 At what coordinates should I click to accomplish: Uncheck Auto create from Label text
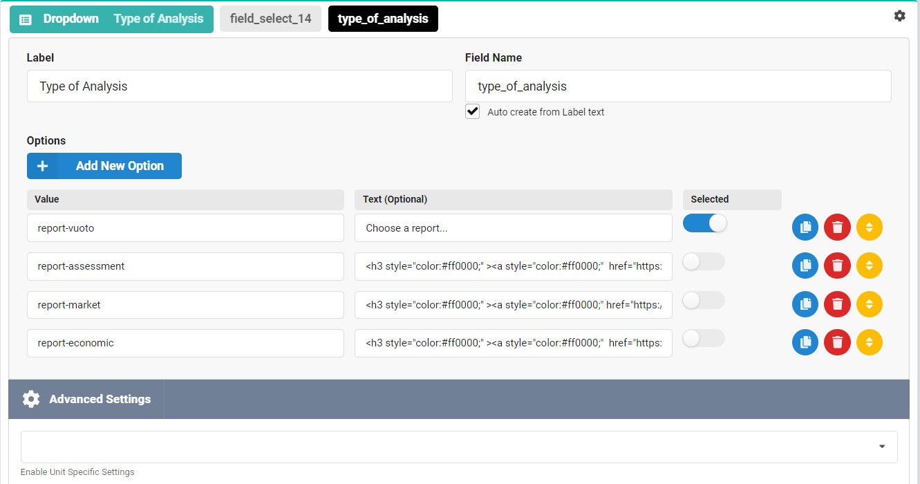tap(473, 111)
